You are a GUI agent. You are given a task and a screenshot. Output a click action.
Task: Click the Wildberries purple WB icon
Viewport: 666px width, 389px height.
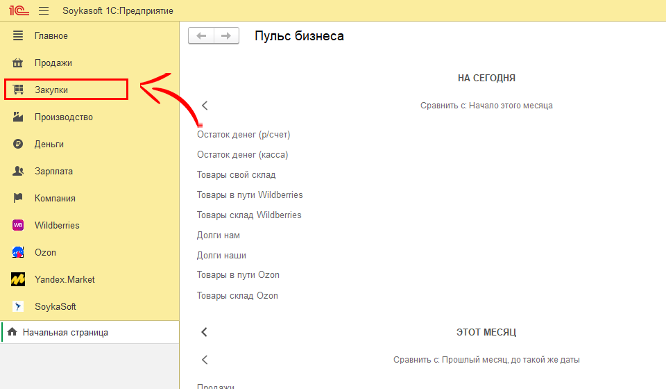(19, 225)
